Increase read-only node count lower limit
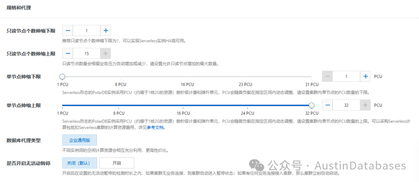 pos(106,31)
